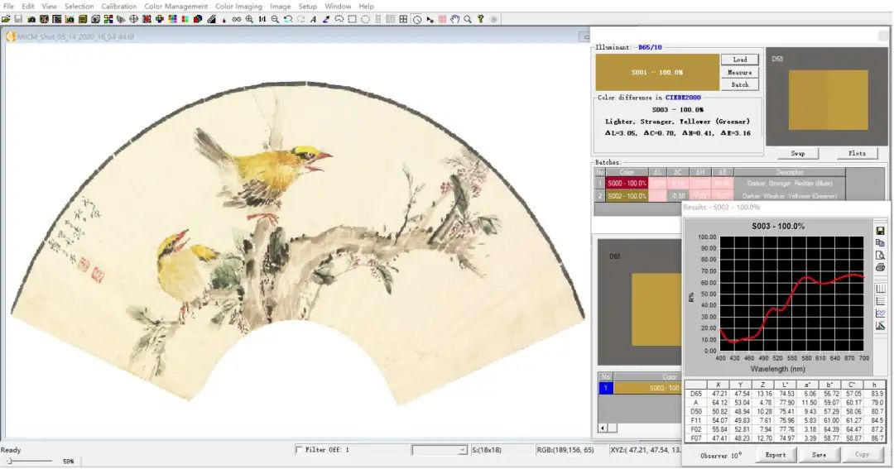Click the Measure button
The image size is (894, 469).
coord(739,72)
